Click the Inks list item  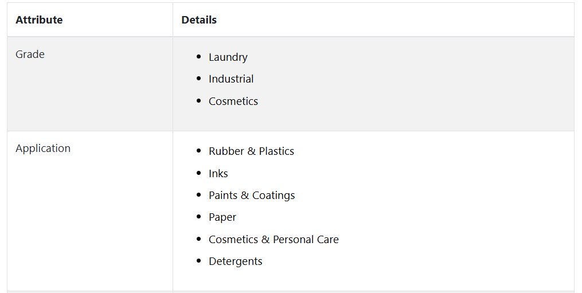pos(218,174)
